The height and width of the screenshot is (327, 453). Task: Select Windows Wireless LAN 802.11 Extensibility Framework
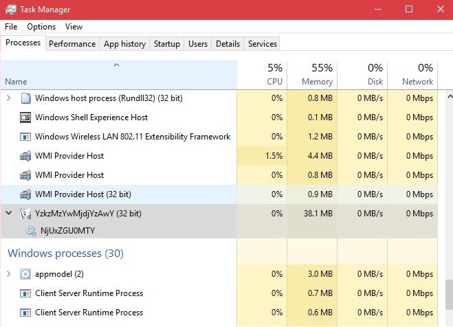coord(133,137)
